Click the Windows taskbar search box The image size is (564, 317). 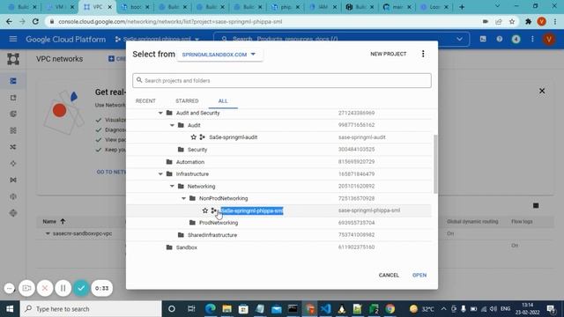[91, 309]
